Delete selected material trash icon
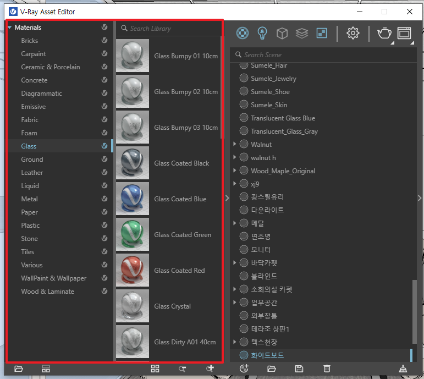Screen dimensions: 424x379 (x=327, y=369)
